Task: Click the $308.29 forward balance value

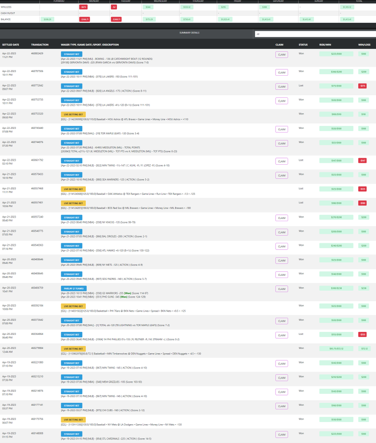Action: (47, 19)
